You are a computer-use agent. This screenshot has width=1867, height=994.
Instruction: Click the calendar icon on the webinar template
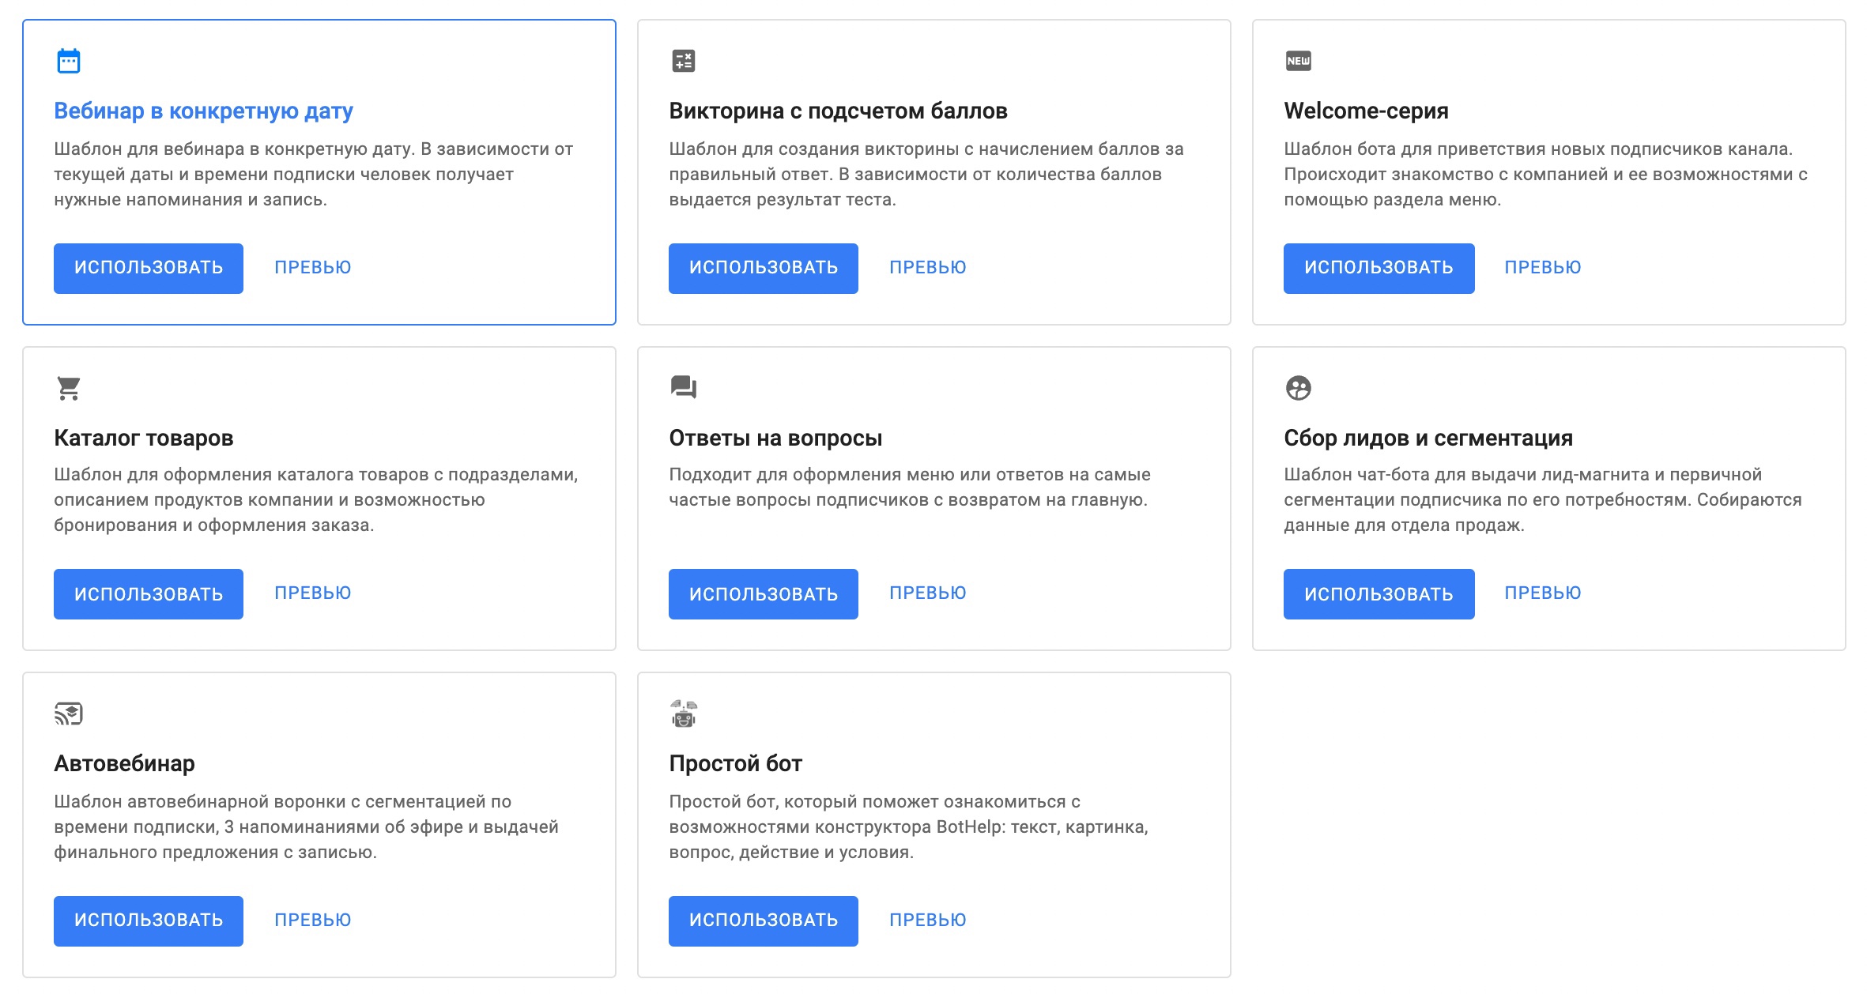coord(69,61)
